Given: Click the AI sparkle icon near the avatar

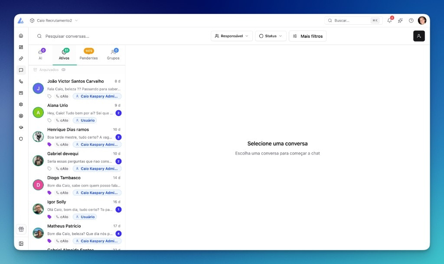Looking at the screenshot, I should coord(400,20).
